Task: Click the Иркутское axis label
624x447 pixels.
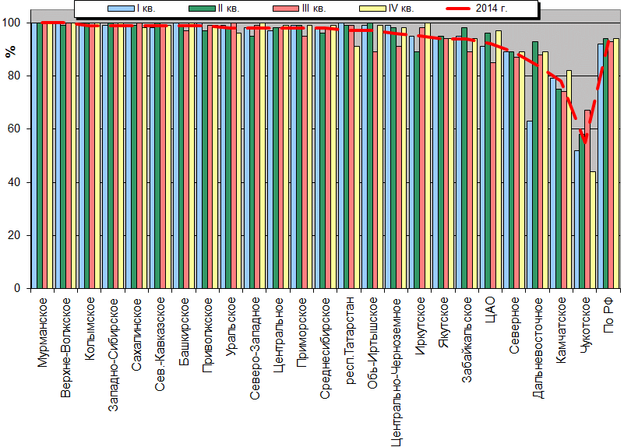Action: [x=420, y=326]
